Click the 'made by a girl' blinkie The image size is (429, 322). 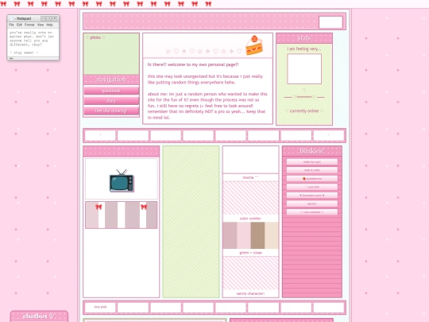pos(312,162)
